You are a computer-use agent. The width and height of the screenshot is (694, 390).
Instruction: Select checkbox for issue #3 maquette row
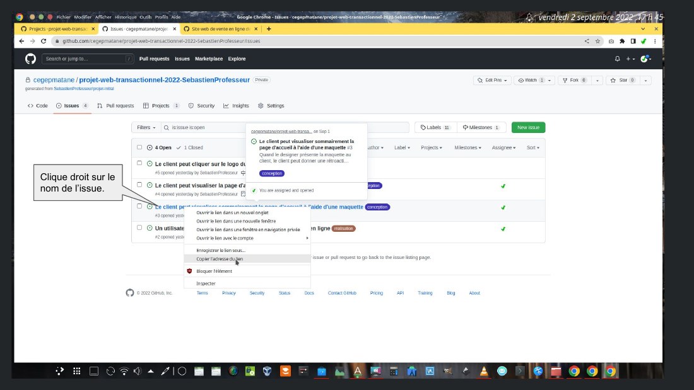(139, 206)
